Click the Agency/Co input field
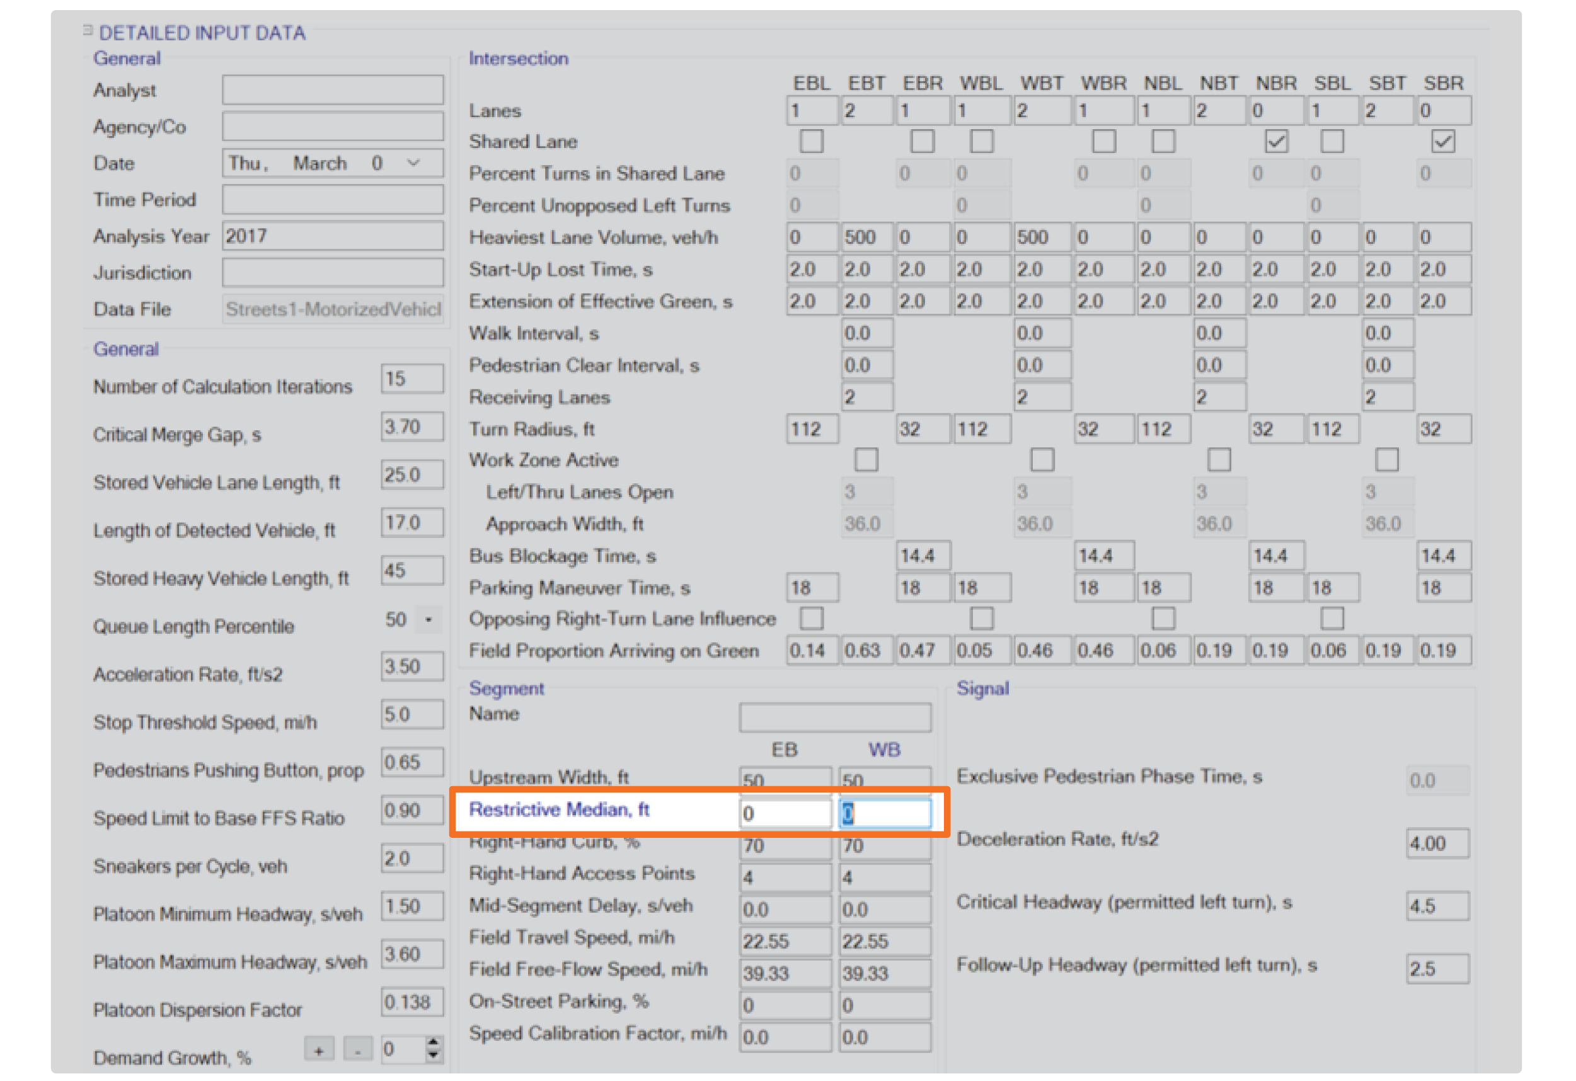Screen dimensions: 1576x1081 tap(333, 126)
